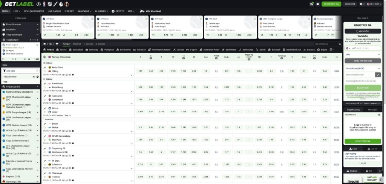Screen dimensions: 386x184
Task: Click the green REGISTRER NÅ button in header
Action: click(x=331, y=4)
